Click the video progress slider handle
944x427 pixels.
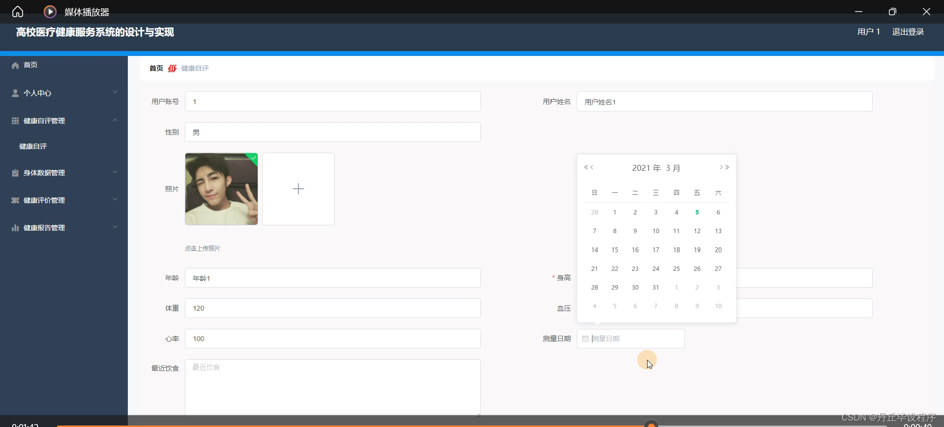click(651, 425)
